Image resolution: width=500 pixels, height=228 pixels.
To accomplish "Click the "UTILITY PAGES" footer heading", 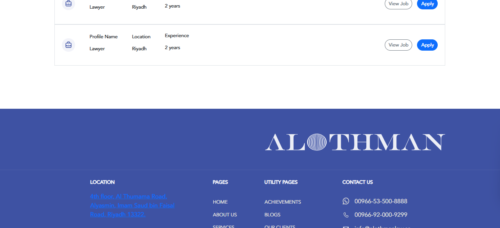I will 281,182.
